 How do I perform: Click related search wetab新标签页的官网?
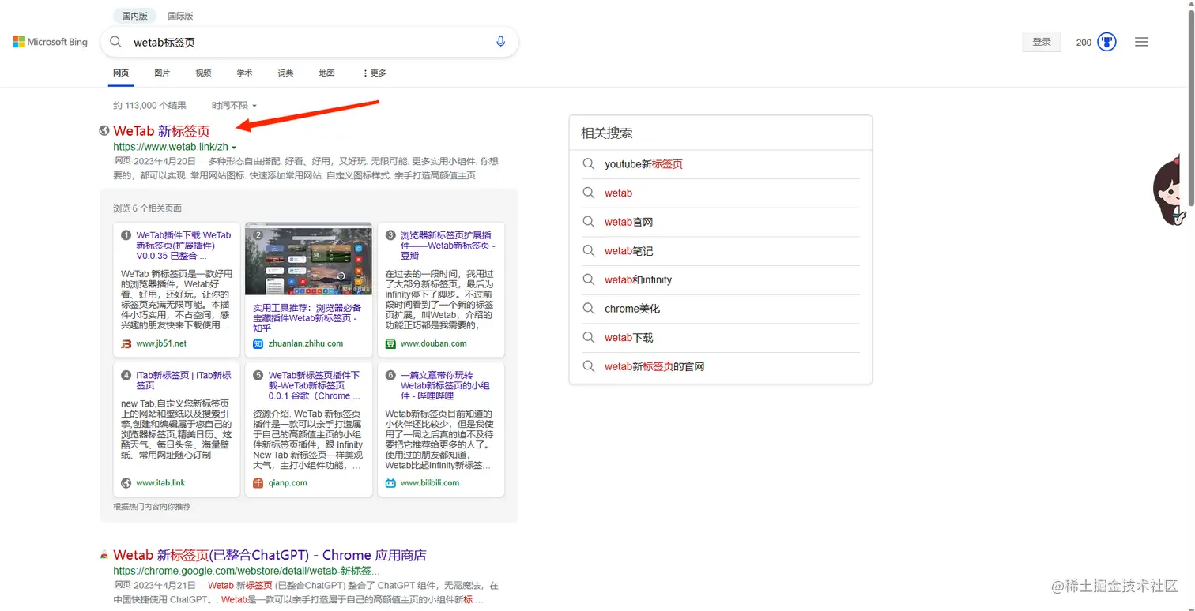[654, 366]
